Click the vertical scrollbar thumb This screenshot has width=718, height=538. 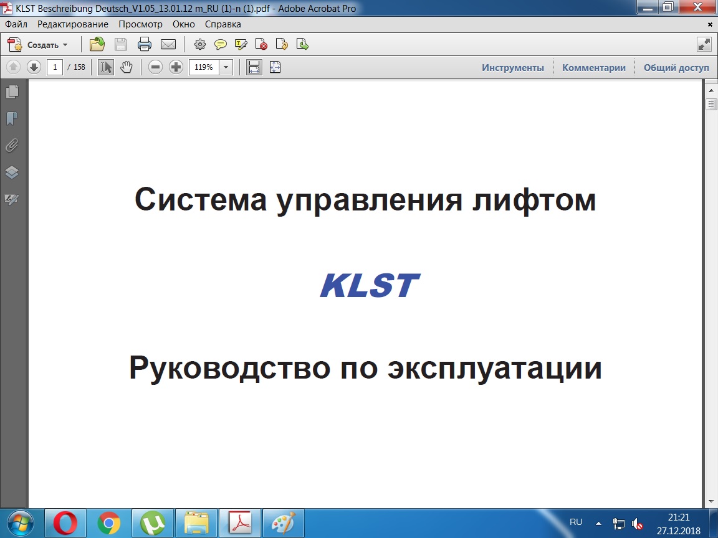point(711,105)
